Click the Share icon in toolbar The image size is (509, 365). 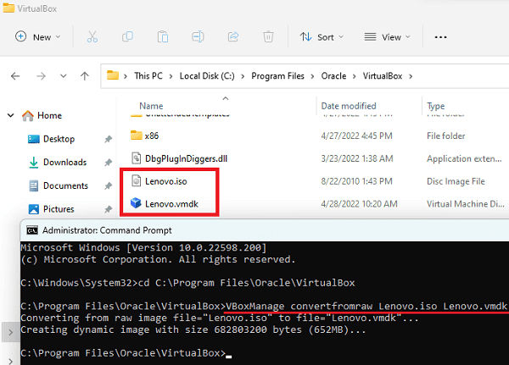point(233,37)
